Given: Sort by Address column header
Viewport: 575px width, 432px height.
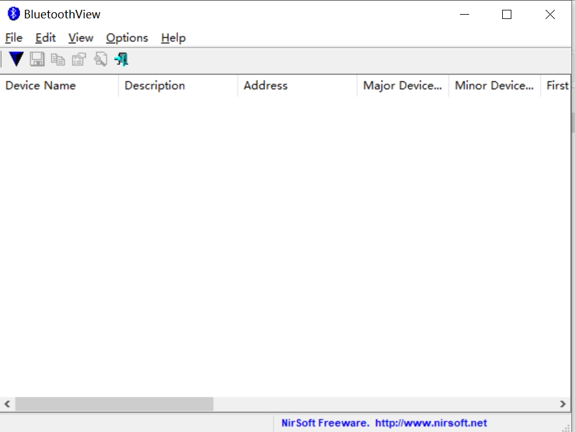Looking at the screenshot, I should [x=297, y=86].
